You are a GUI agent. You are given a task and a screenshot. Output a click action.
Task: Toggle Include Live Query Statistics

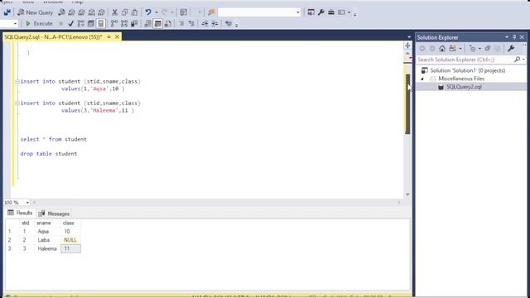click(124, 23)
